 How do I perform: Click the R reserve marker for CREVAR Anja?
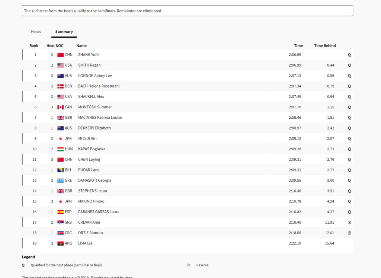click(x=349, y=222)
